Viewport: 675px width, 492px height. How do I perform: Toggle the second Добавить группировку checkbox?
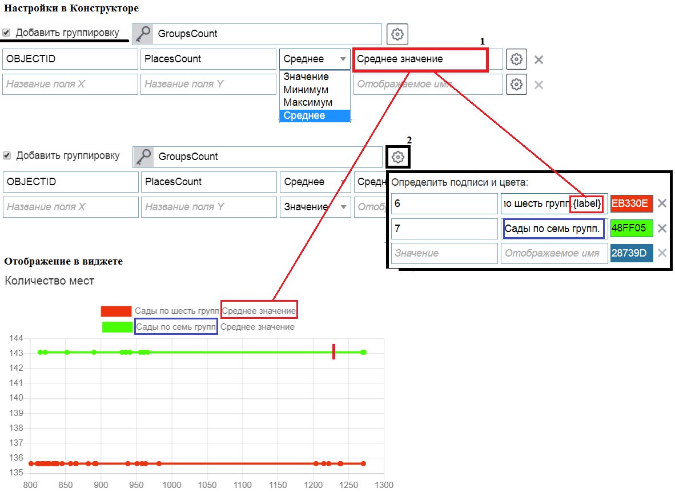7,155
